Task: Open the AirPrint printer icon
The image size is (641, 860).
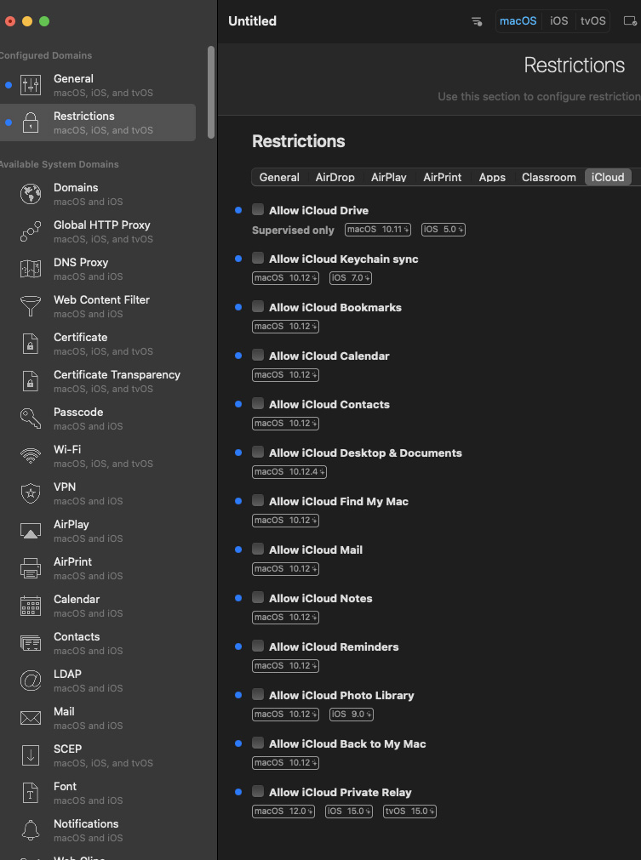Action: [x=31, y=568]
